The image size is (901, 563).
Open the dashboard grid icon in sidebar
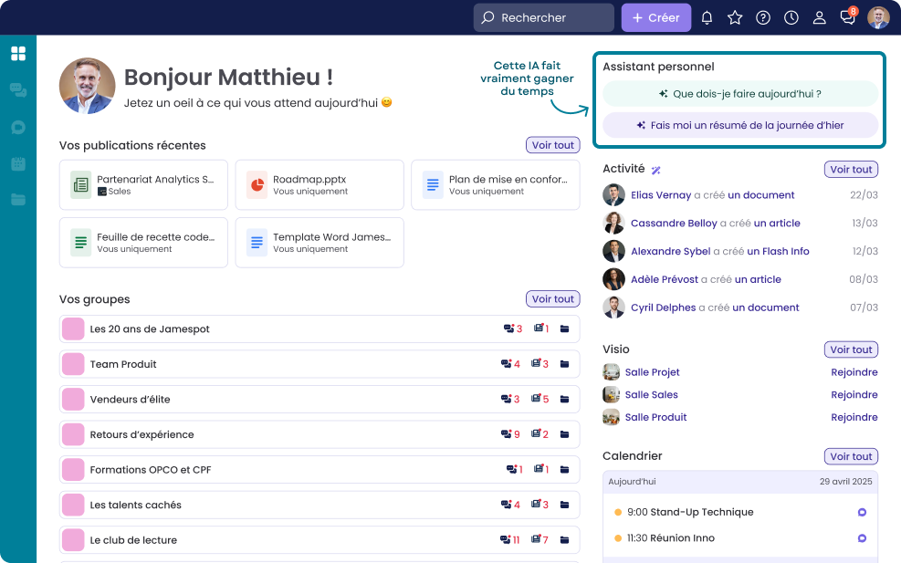click(x=18, y=53)
